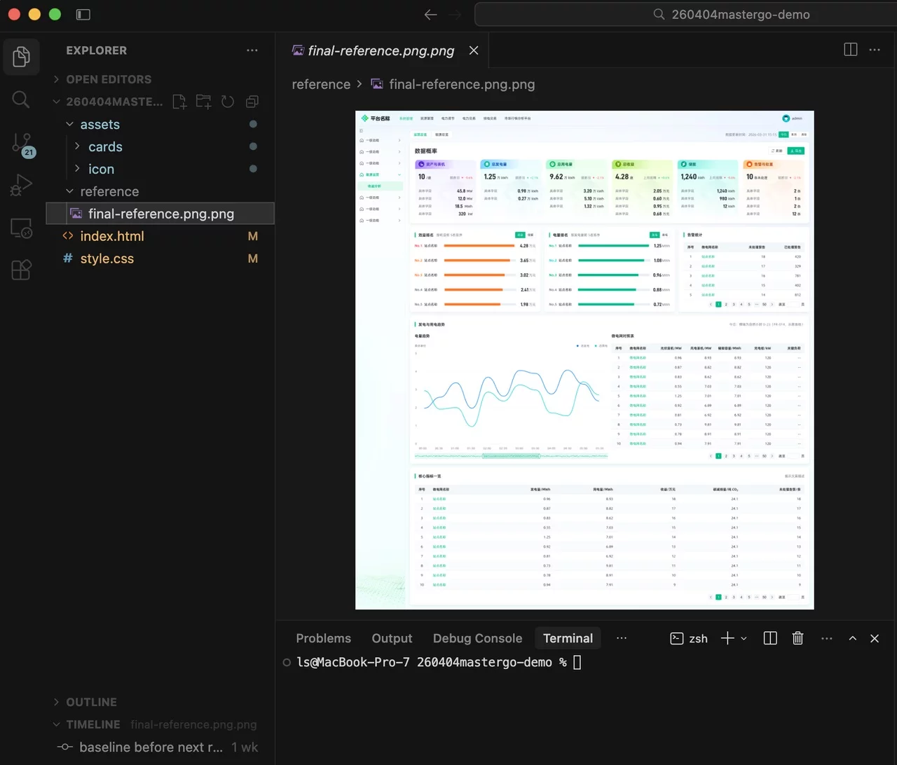
Task: Toggle the primary sidebar visibility
Action: pos(83,14)
